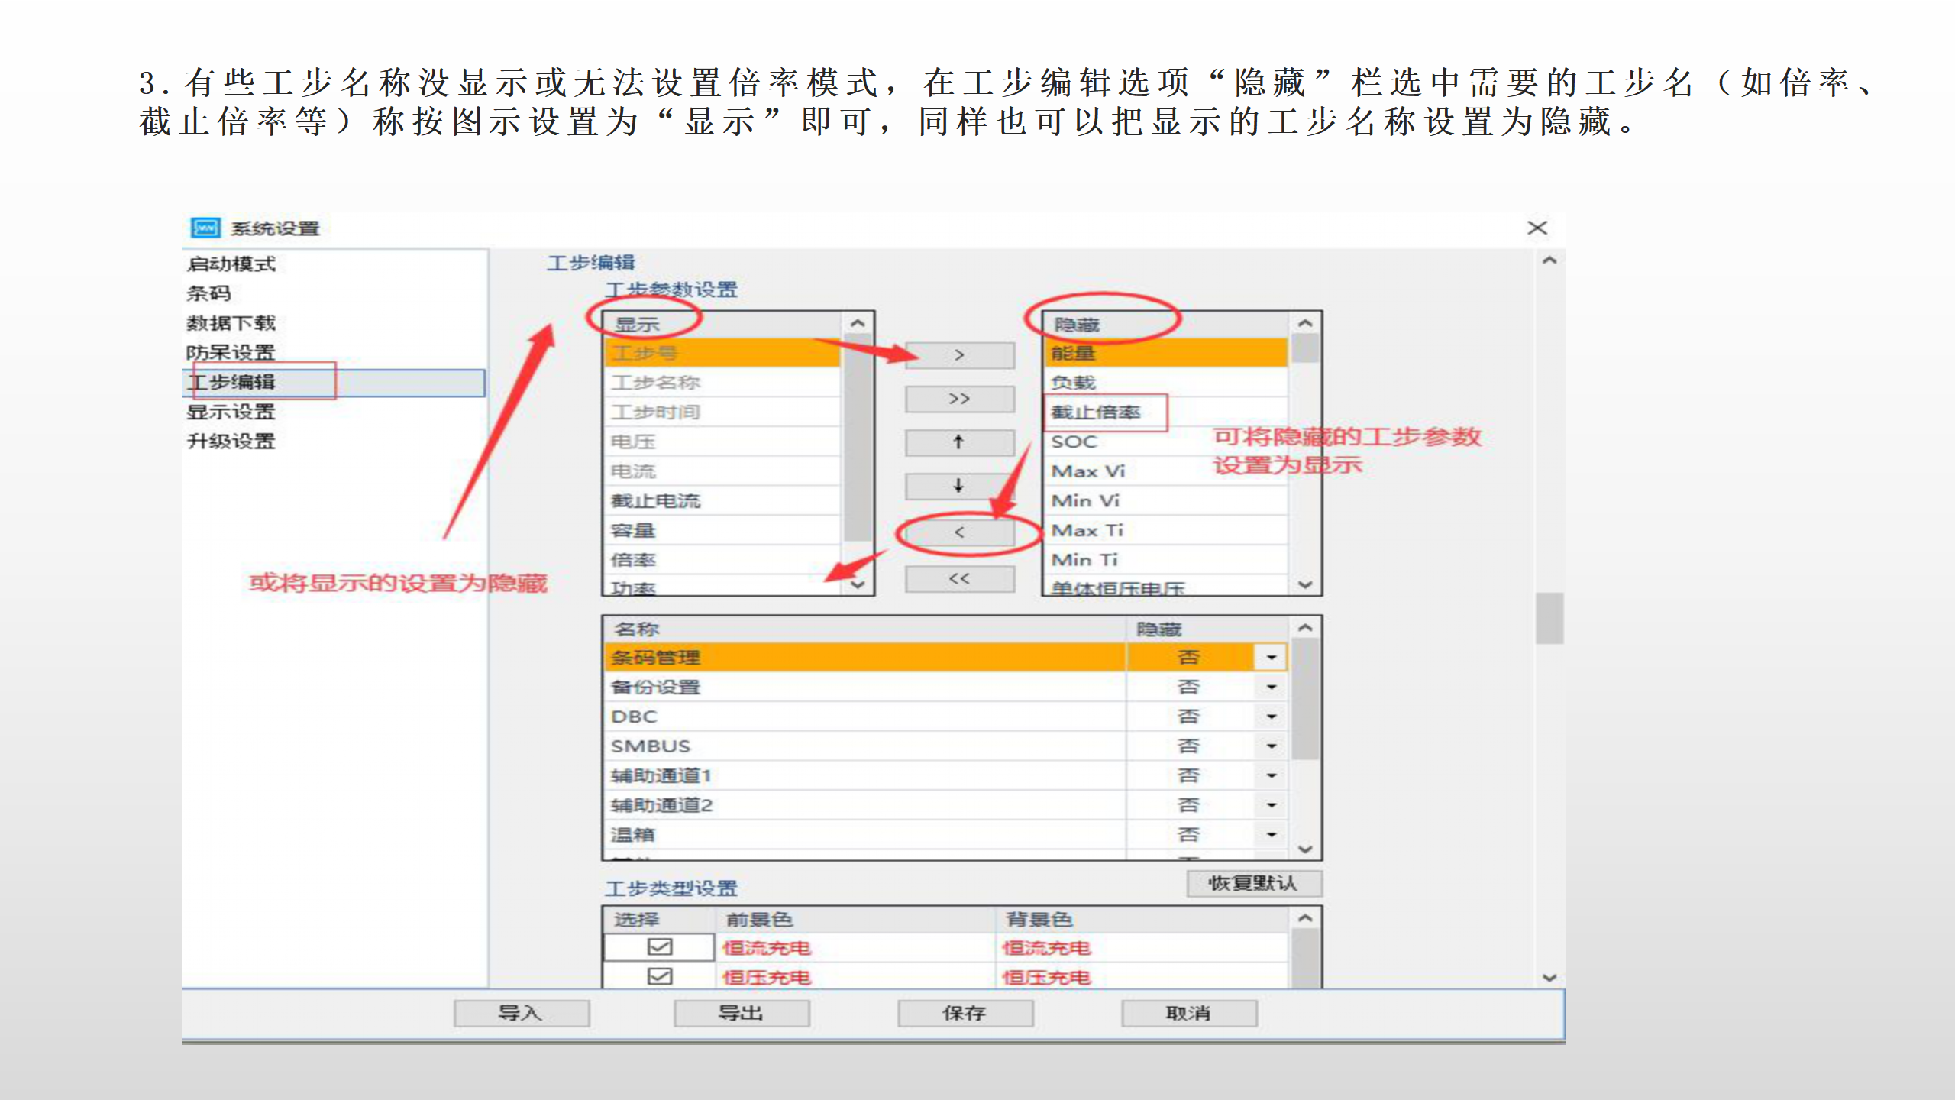This screenshot has width=1955, height=1100.
Task: Click down arrow of the 显示 list scrollbar
Action: (x=858, y=584)
